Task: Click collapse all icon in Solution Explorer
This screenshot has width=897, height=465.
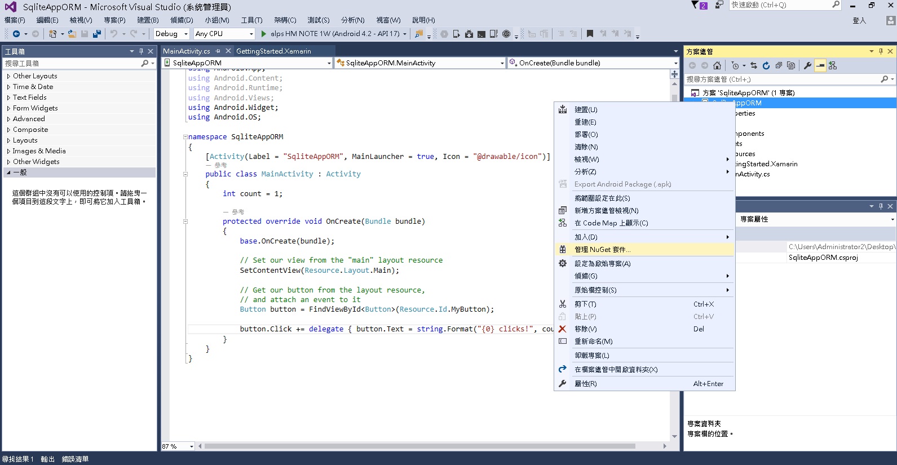Action: click(x=779, y=65)
